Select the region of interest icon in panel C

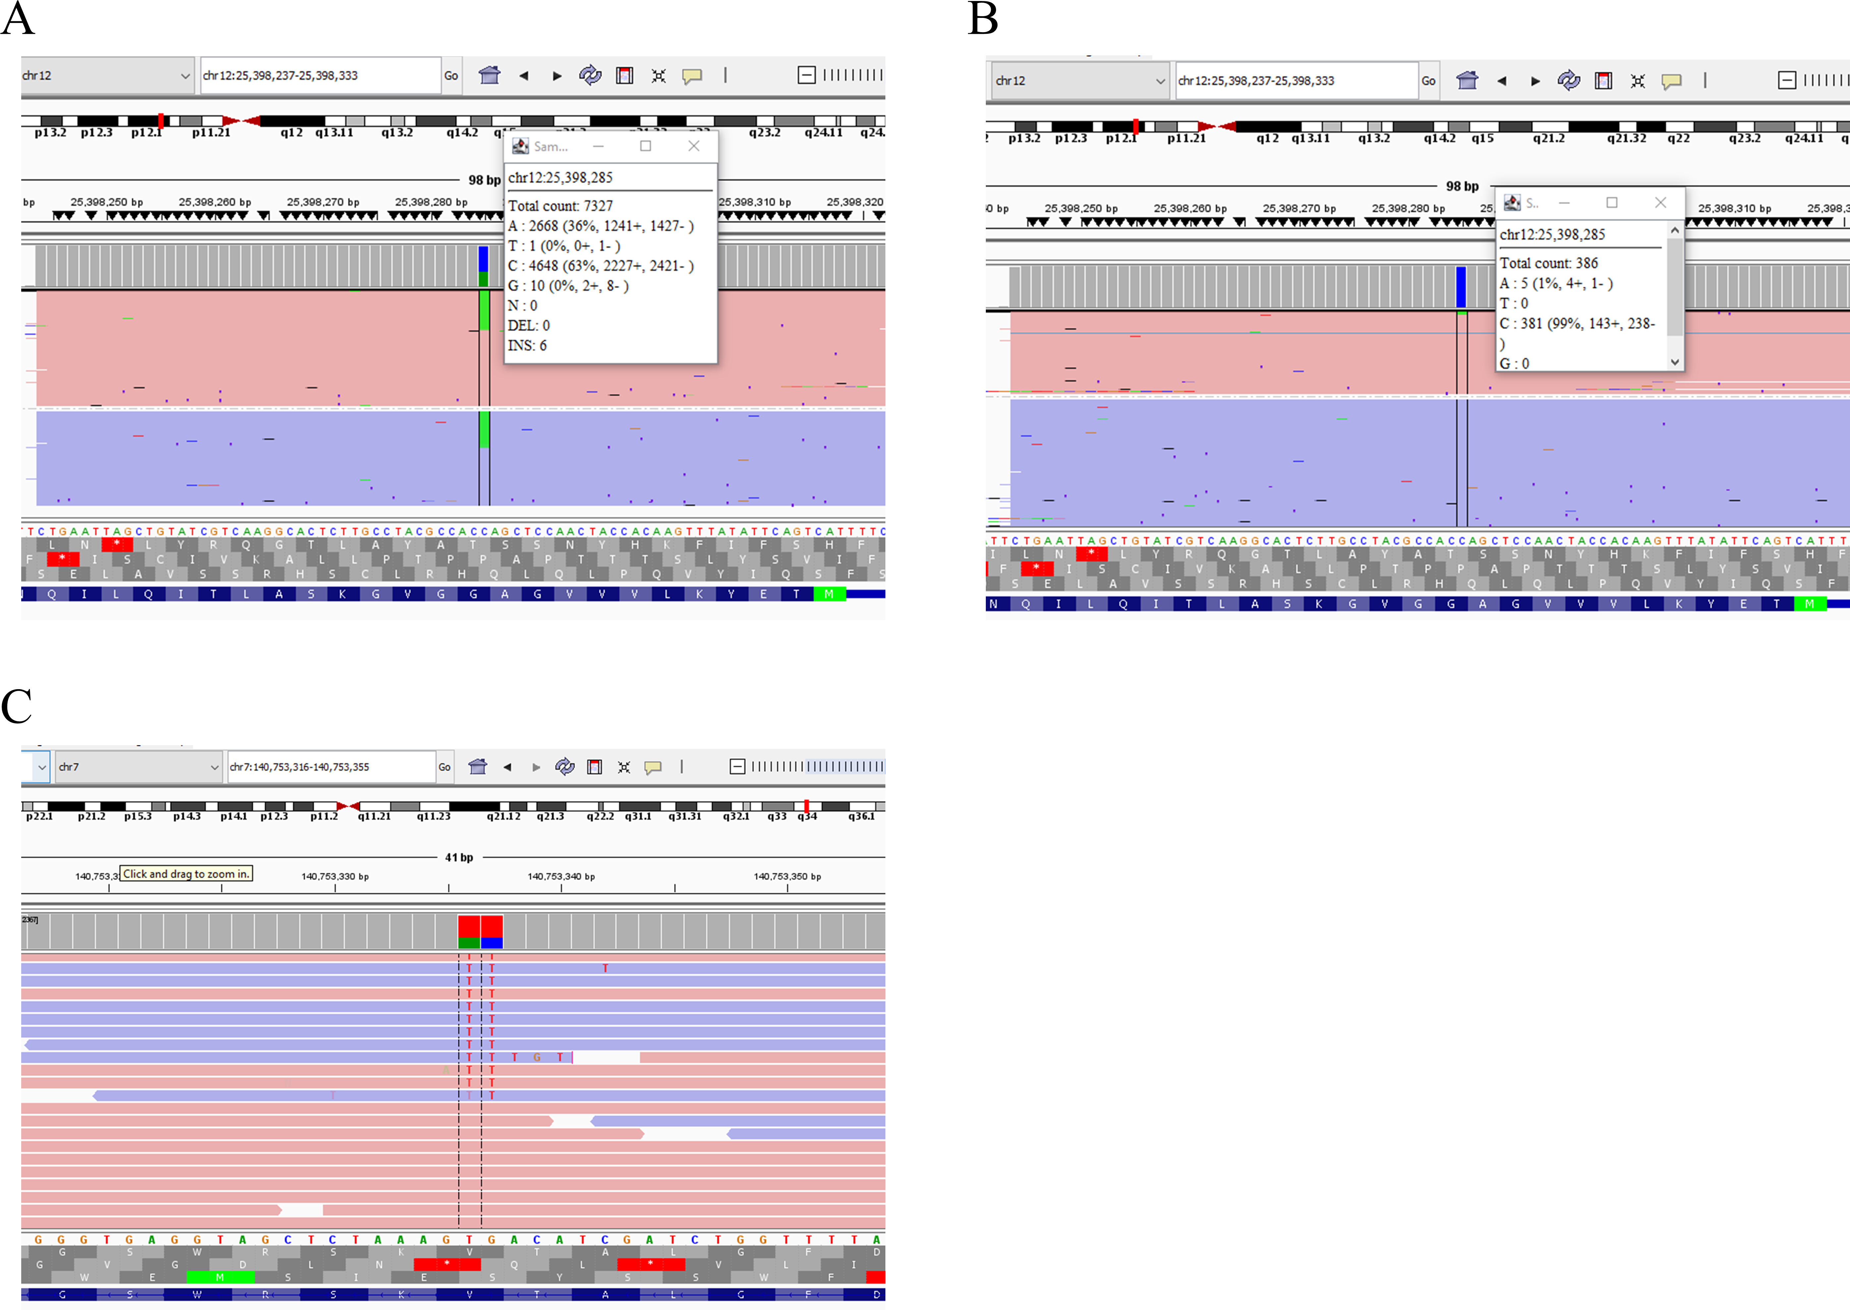click(x=594, y=767)
